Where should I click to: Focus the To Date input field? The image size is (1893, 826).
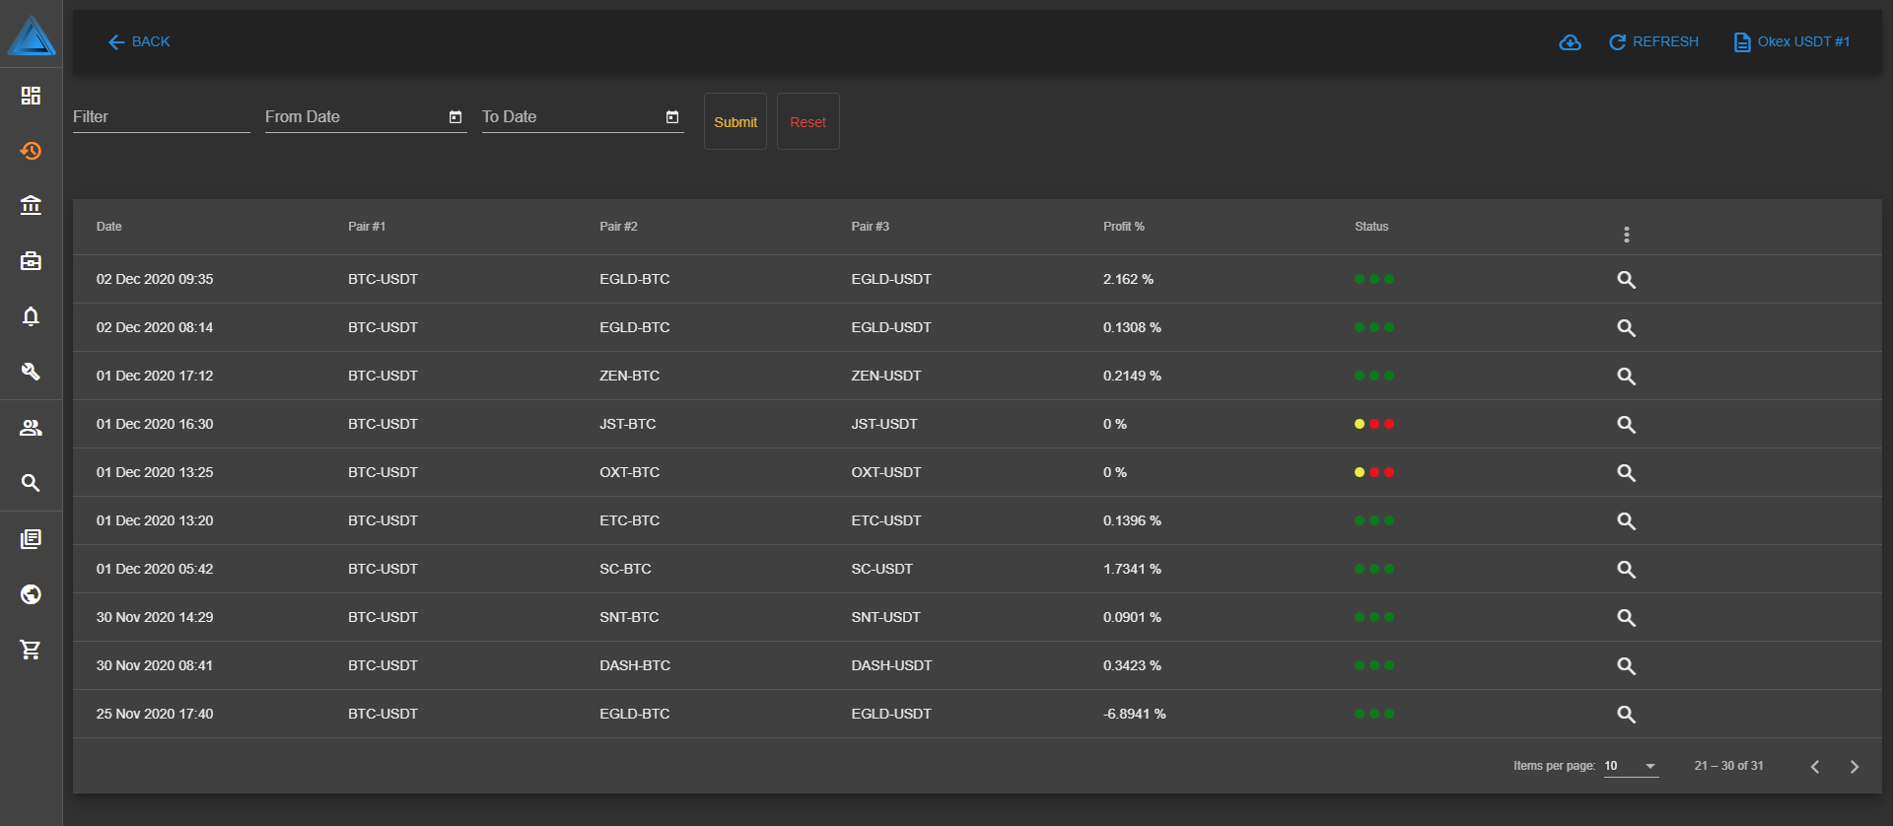tap(572, 116)
